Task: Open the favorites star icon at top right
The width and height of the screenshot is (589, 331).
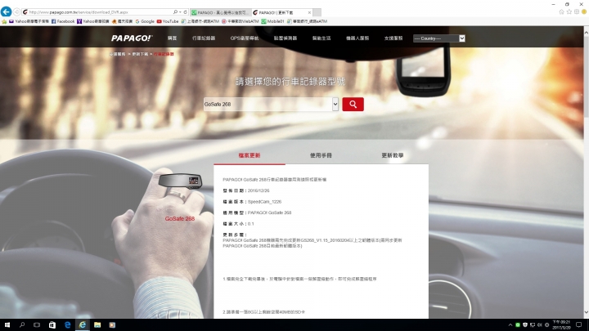Action: tap(569, 12)
